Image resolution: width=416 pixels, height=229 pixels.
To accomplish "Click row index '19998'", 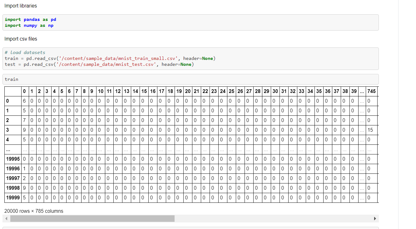I will pos(13,188).
